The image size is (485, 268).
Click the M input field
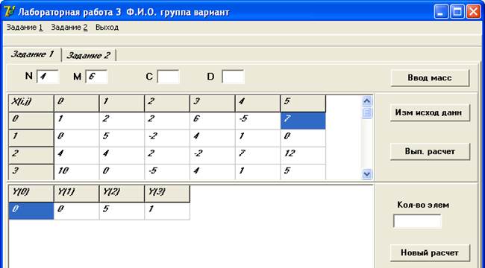pyautogui.click(x=96, y=76)
